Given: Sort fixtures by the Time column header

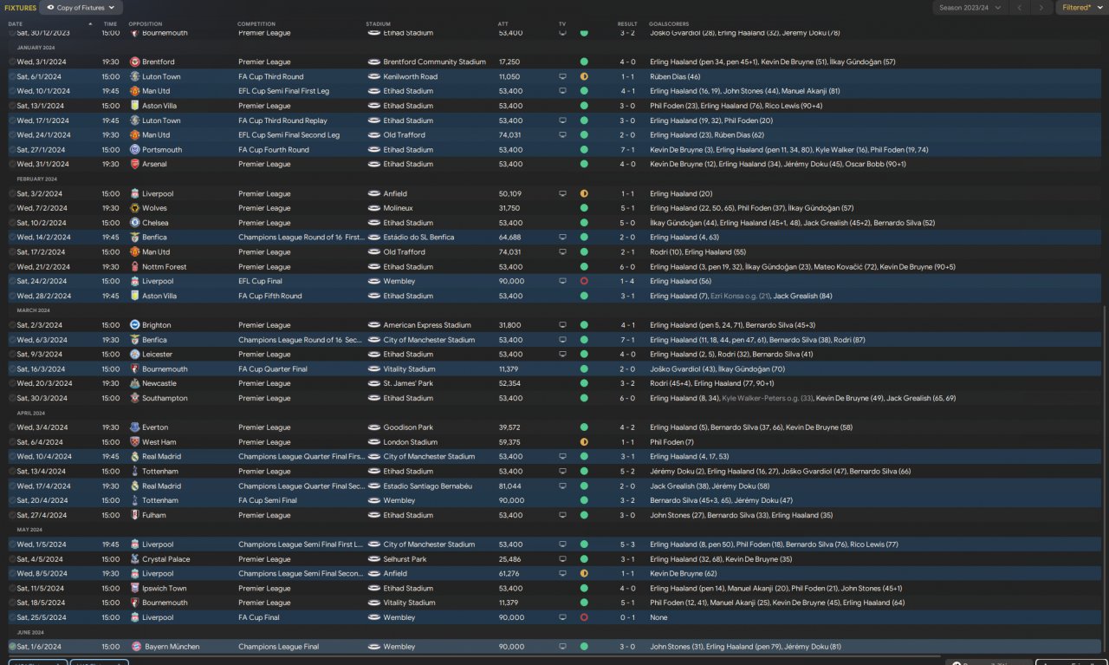Looking at the screenshot, I should click(110, 24).
